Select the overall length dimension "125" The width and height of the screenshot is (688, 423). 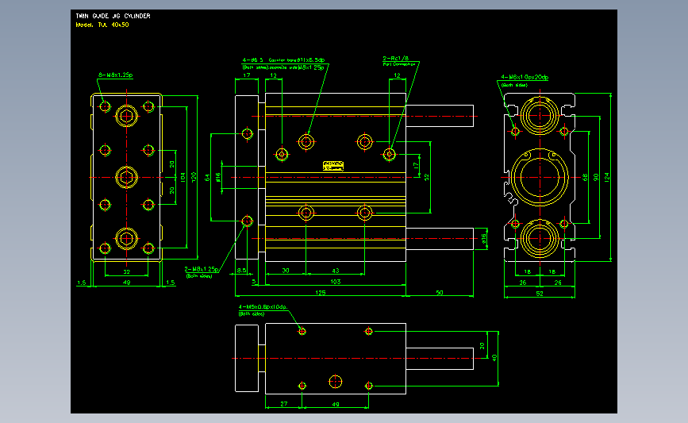tap(321, 293)
